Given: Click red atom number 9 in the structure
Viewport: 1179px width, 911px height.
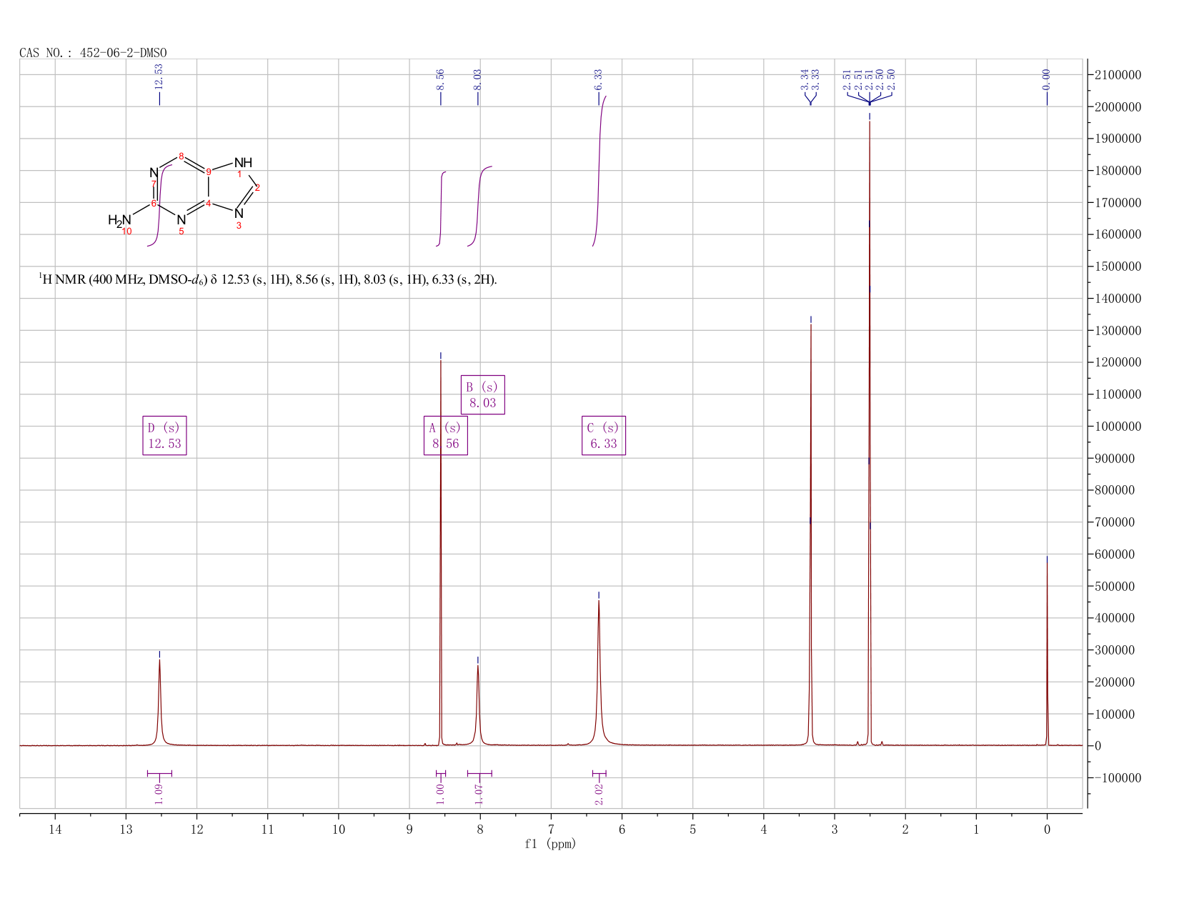Looking at the screenshot, I should point(209,171).
